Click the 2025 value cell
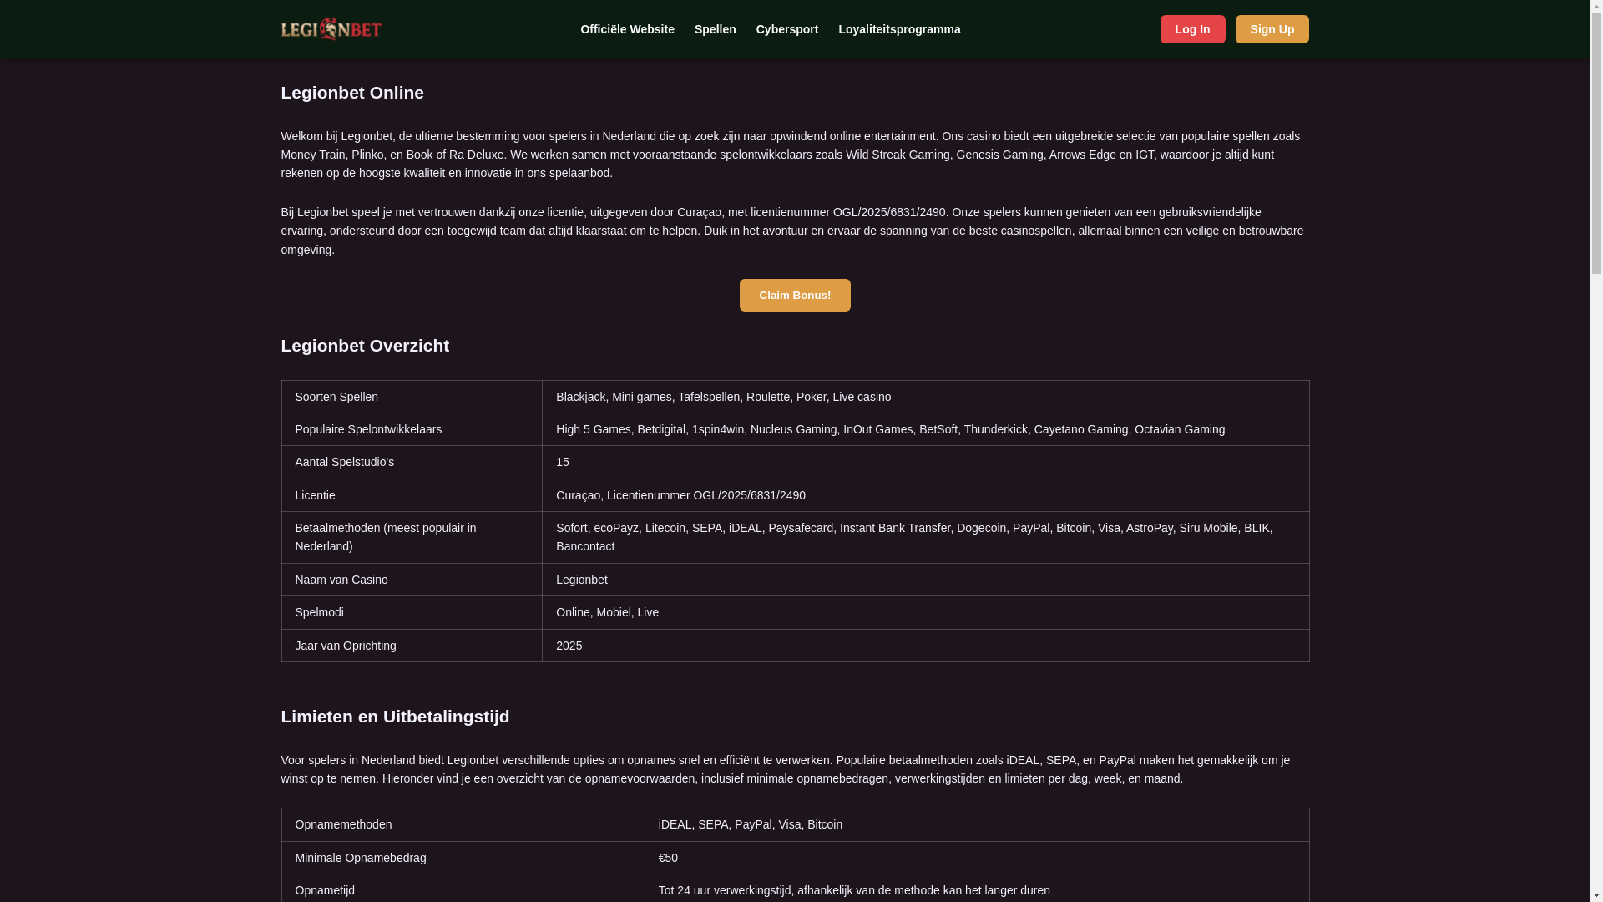 click(925, 646)
